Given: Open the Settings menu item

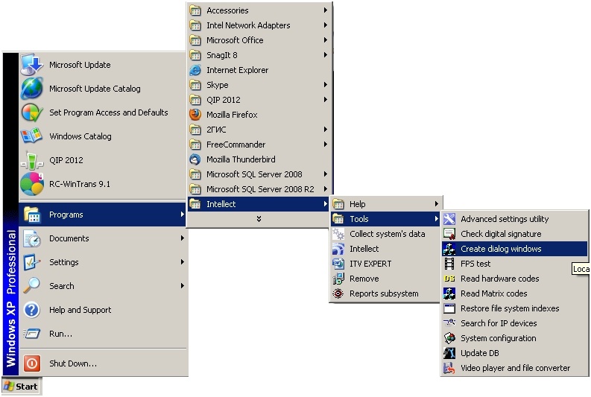Looking at the screenshot, I should 102,262.
